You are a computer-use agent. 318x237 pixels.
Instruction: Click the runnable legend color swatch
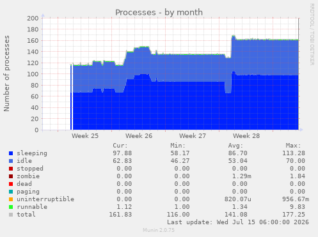pos(11,207)
